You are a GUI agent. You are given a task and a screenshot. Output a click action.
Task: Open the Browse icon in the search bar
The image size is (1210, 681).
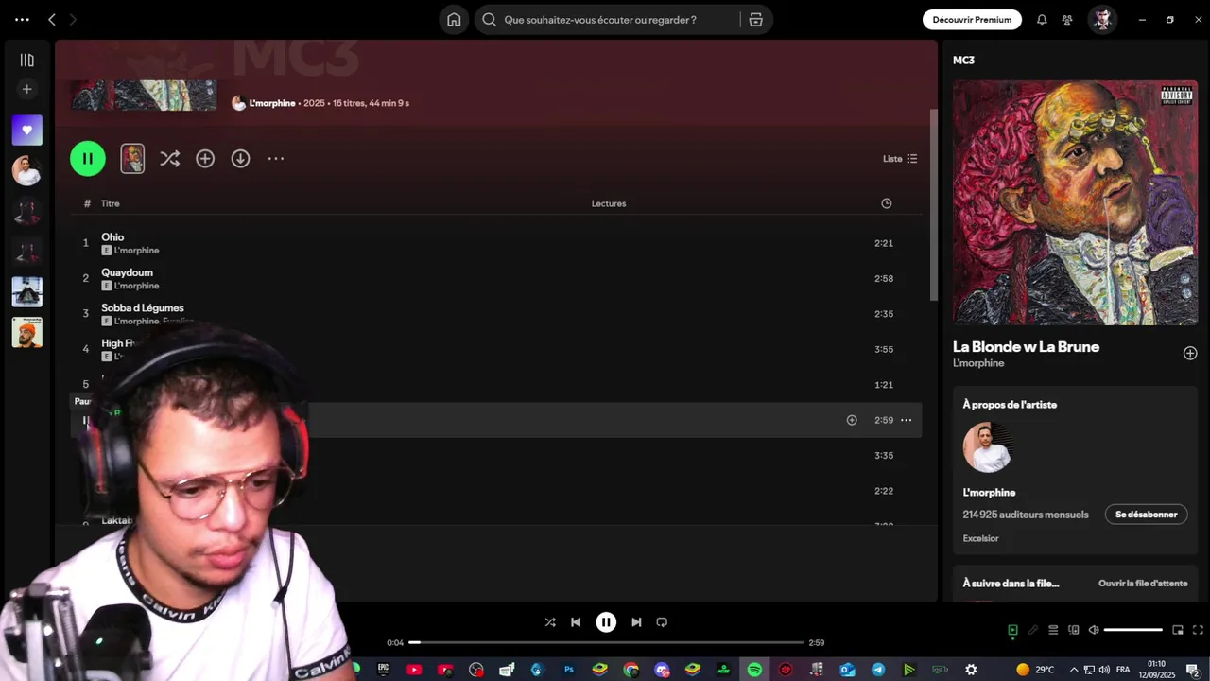(755, 20)
